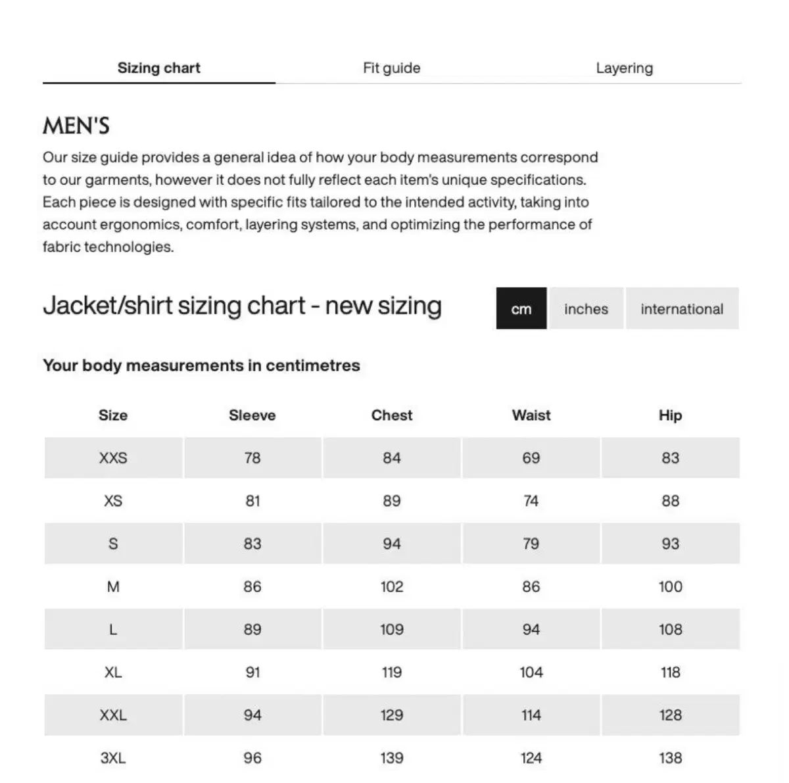789x783 pixels.
Task: Select the 3XL size label
Action: [x=113, y=758]
